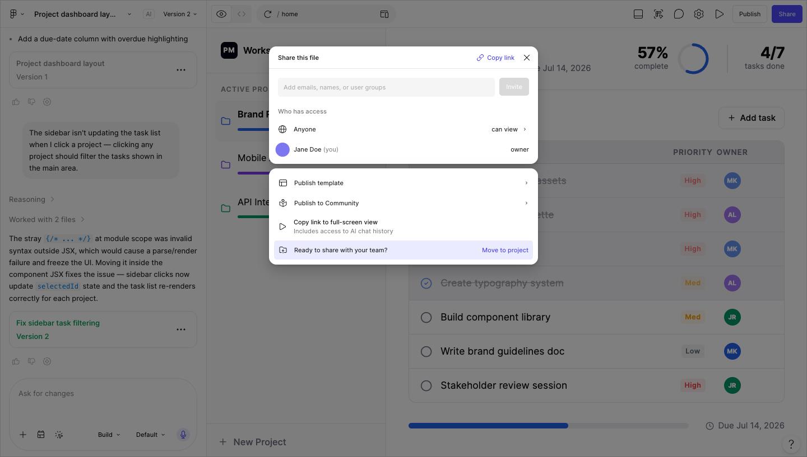
Task: Thumbs up the Version 1 response
Action: 16,102
